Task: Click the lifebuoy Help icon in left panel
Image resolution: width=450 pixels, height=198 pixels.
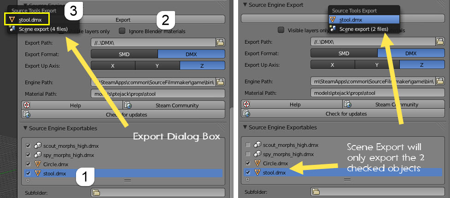Action: pos(26,105)
